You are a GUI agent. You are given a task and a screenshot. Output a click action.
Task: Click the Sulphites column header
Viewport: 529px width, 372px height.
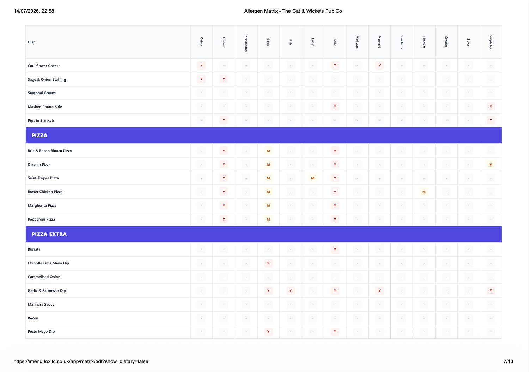click(491, 42)
